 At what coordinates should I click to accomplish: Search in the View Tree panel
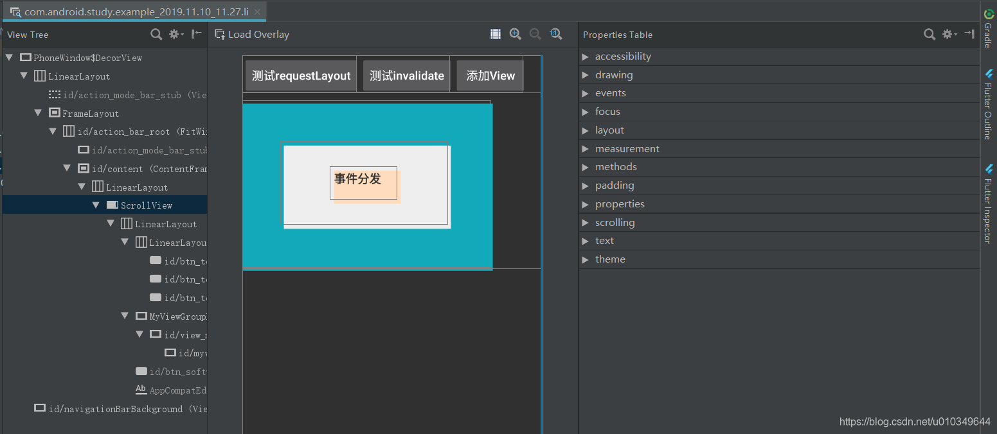pos(156,34)
